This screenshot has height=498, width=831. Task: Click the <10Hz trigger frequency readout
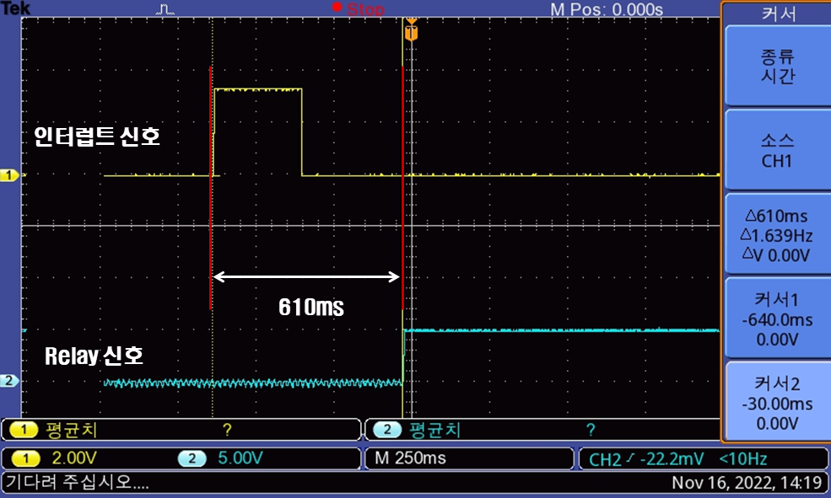(742, 459)
